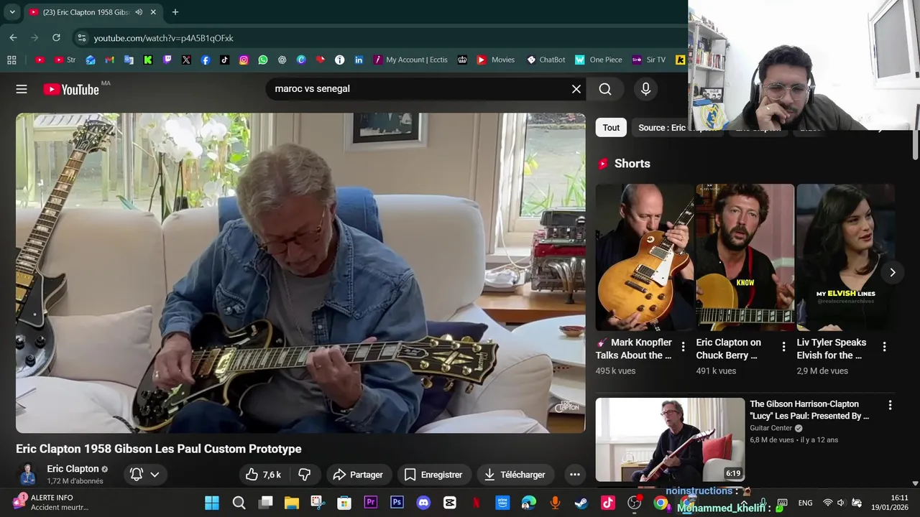
Task: Open the My Account | Ecctis bookmark
Action: (410, 60)
